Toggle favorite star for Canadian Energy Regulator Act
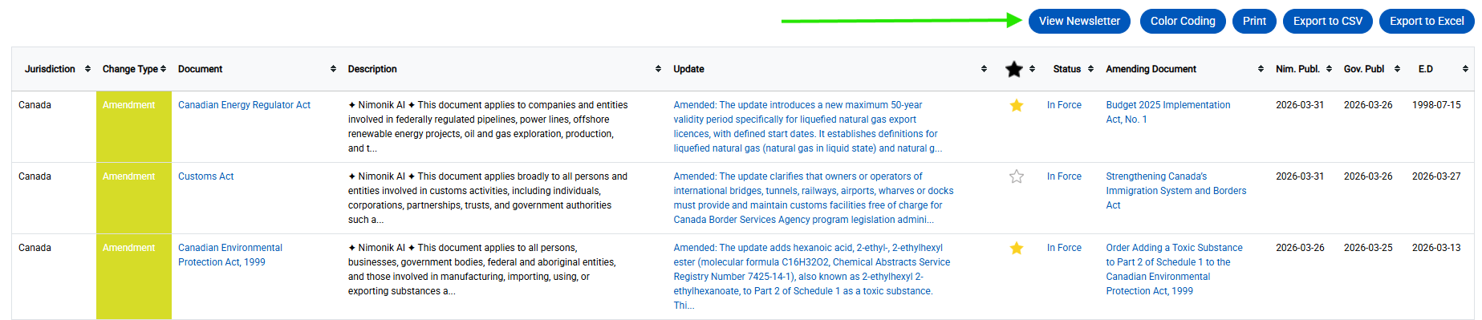The width and height of the screenshot is (1482, 320). (x=1016, y=105)
